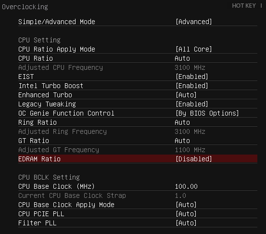The width and height of the screenshot is (266, 234).
Task: Click the 1100 MHz GT frequency value
Action: click(x=190, y=150)
